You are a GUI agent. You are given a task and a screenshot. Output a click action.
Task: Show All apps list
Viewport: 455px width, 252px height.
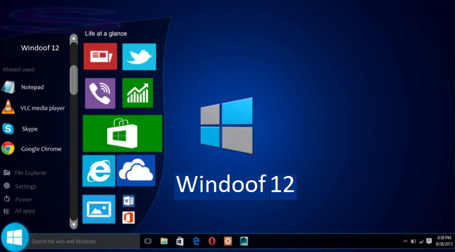click(19, 211)
